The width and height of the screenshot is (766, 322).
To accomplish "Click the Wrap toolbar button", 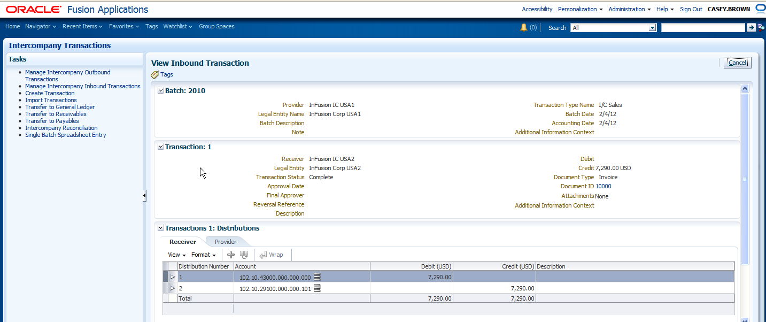I will [271, 255].
